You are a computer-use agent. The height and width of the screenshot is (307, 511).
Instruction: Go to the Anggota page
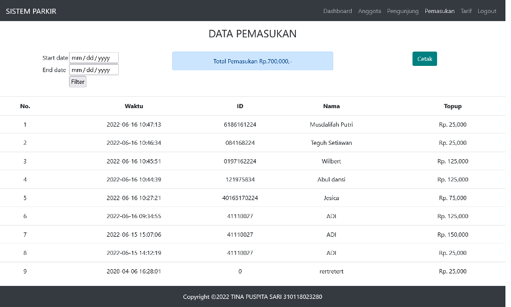click(x=369, y=11)
